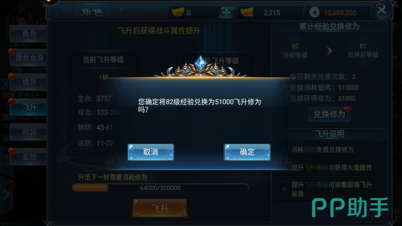Screen dimensions: 402x226
Task: Click the 兑换修为 exchange button
Action: pyautogui.click(x=330, y=114)
